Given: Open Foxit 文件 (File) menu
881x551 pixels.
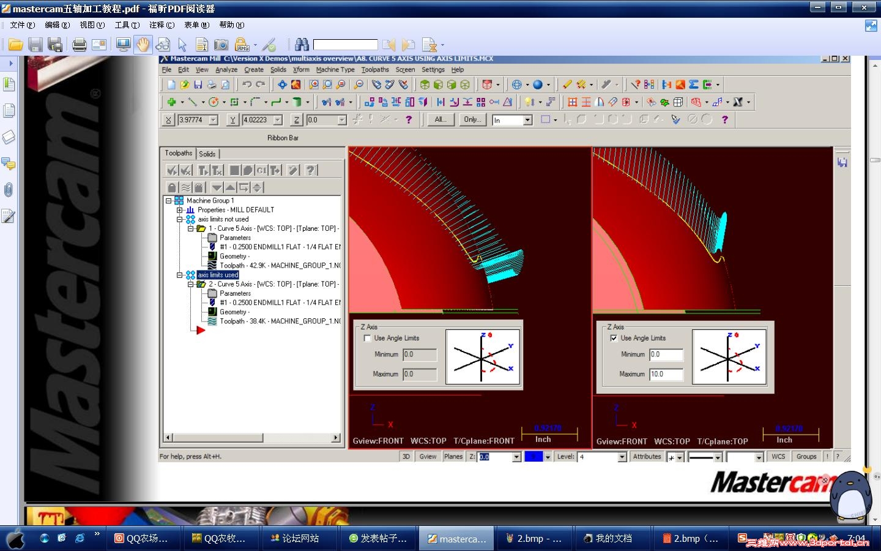Looking at the screenshot, I should click(x=23, y=25).
